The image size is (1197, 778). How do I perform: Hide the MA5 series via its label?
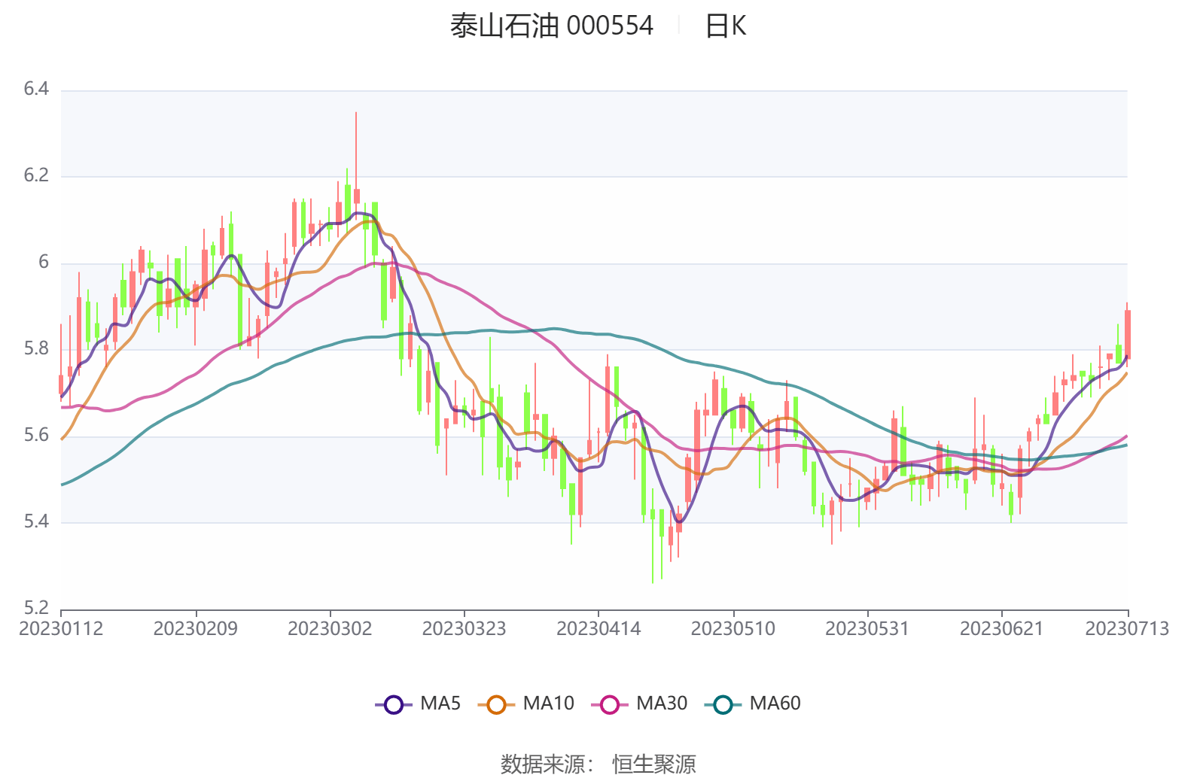pos(440,704)
